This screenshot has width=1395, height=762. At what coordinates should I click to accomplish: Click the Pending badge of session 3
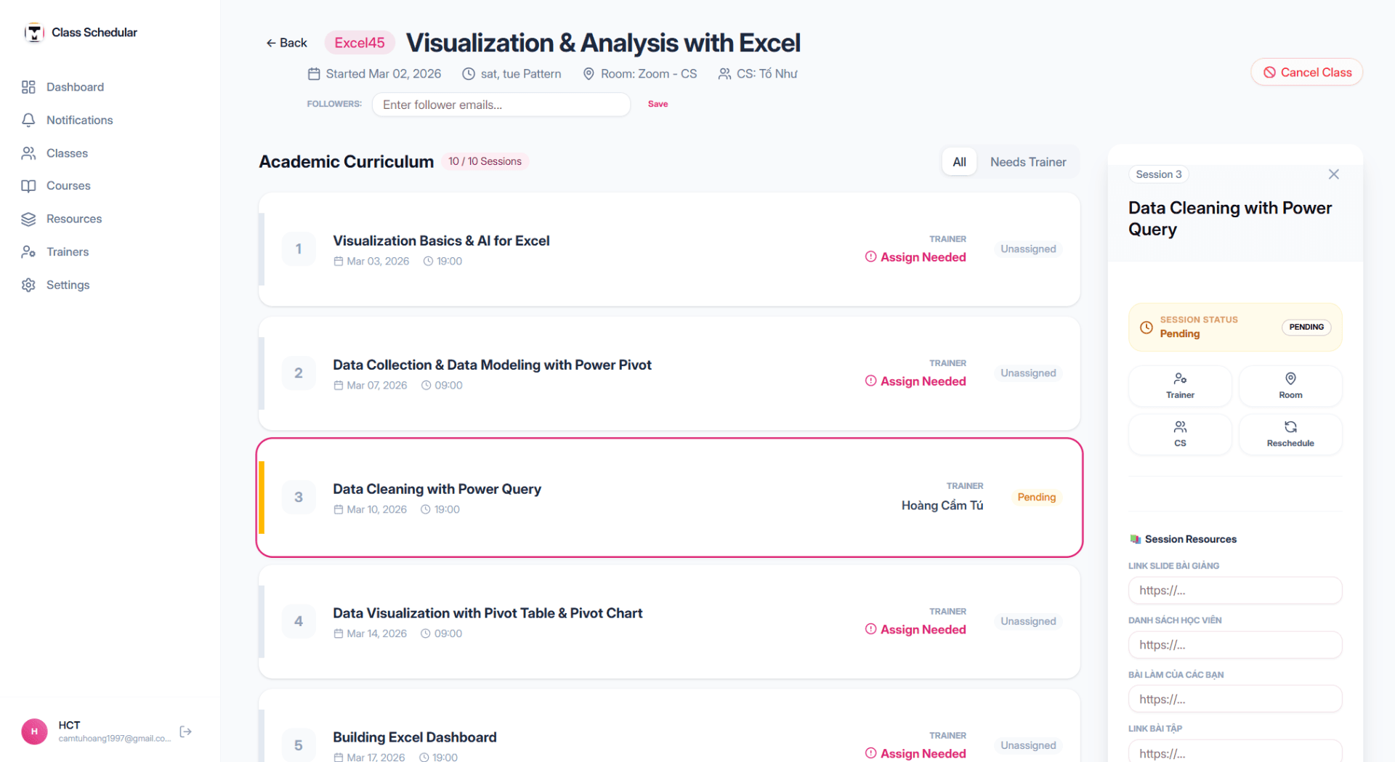point(1036,498)
